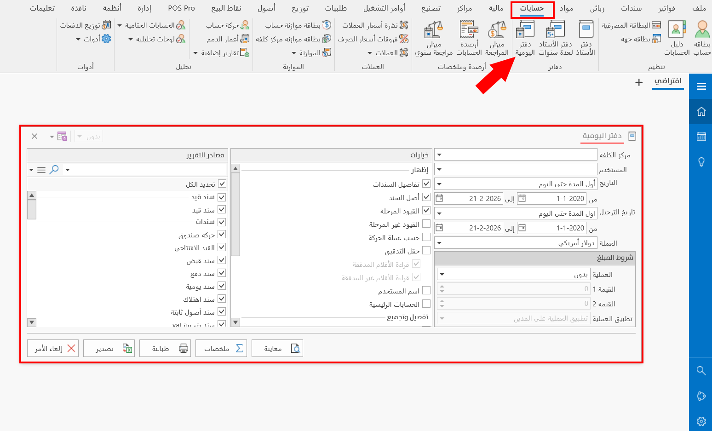Screen dimensions: 712x431
Task: Open فروقات أسعار الصرف
Action: coord(373,39)
